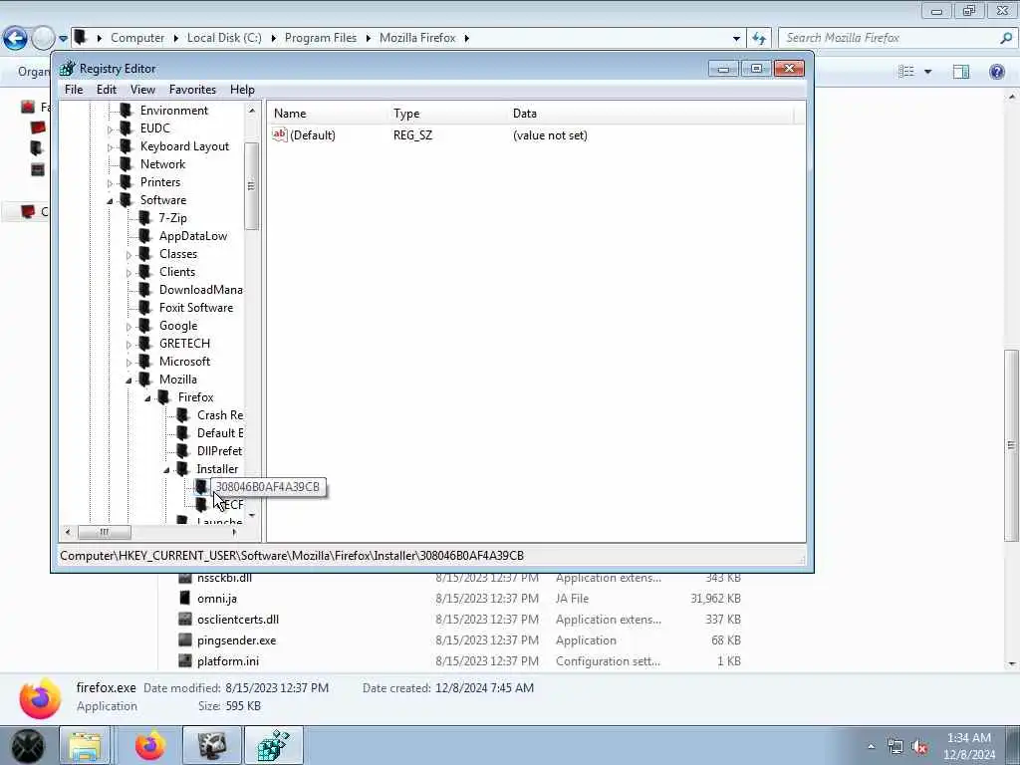Open the View menu in Registry Editor
The image size is (1020, 765).
(142, 89)
